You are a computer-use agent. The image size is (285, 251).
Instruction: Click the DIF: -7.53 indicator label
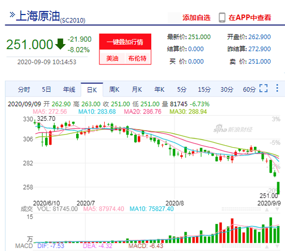pyautogui.click(x=51, y=246)
